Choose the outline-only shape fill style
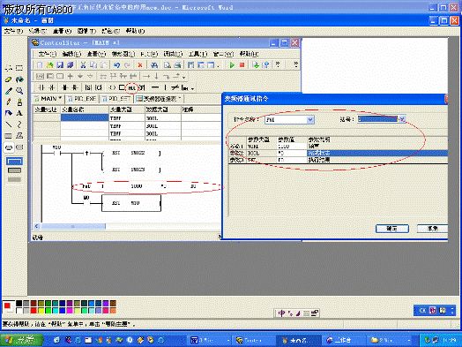The image size is (462, 347). (14, 162)
